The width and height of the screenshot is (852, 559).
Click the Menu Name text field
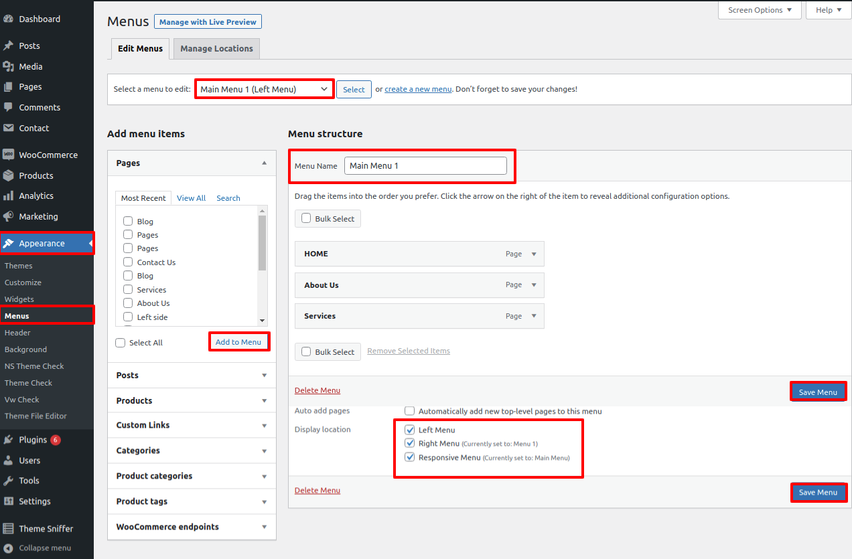tap(425, 166)
